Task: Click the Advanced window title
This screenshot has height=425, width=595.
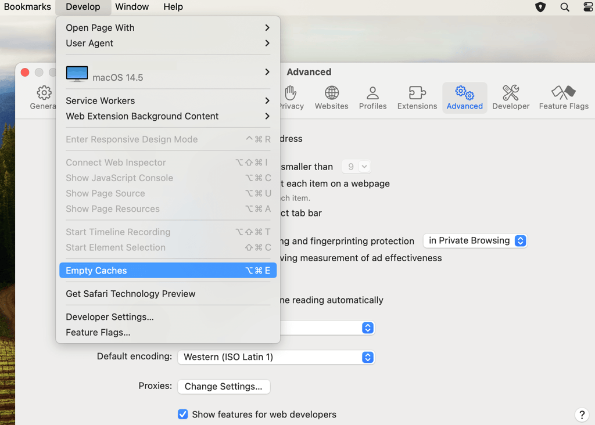Action: pyautogui.click(x=309, y=72)
